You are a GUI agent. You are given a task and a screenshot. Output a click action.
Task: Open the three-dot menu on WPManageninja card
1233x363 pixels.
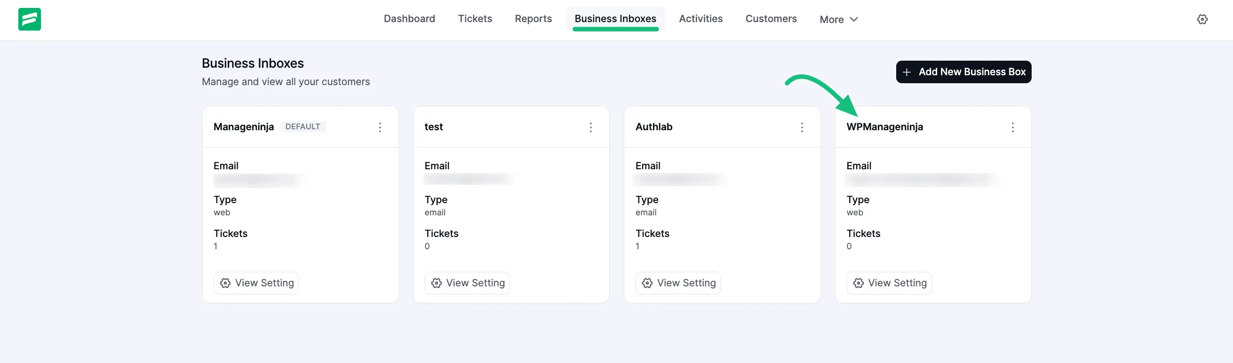[x=1013, y=127]
